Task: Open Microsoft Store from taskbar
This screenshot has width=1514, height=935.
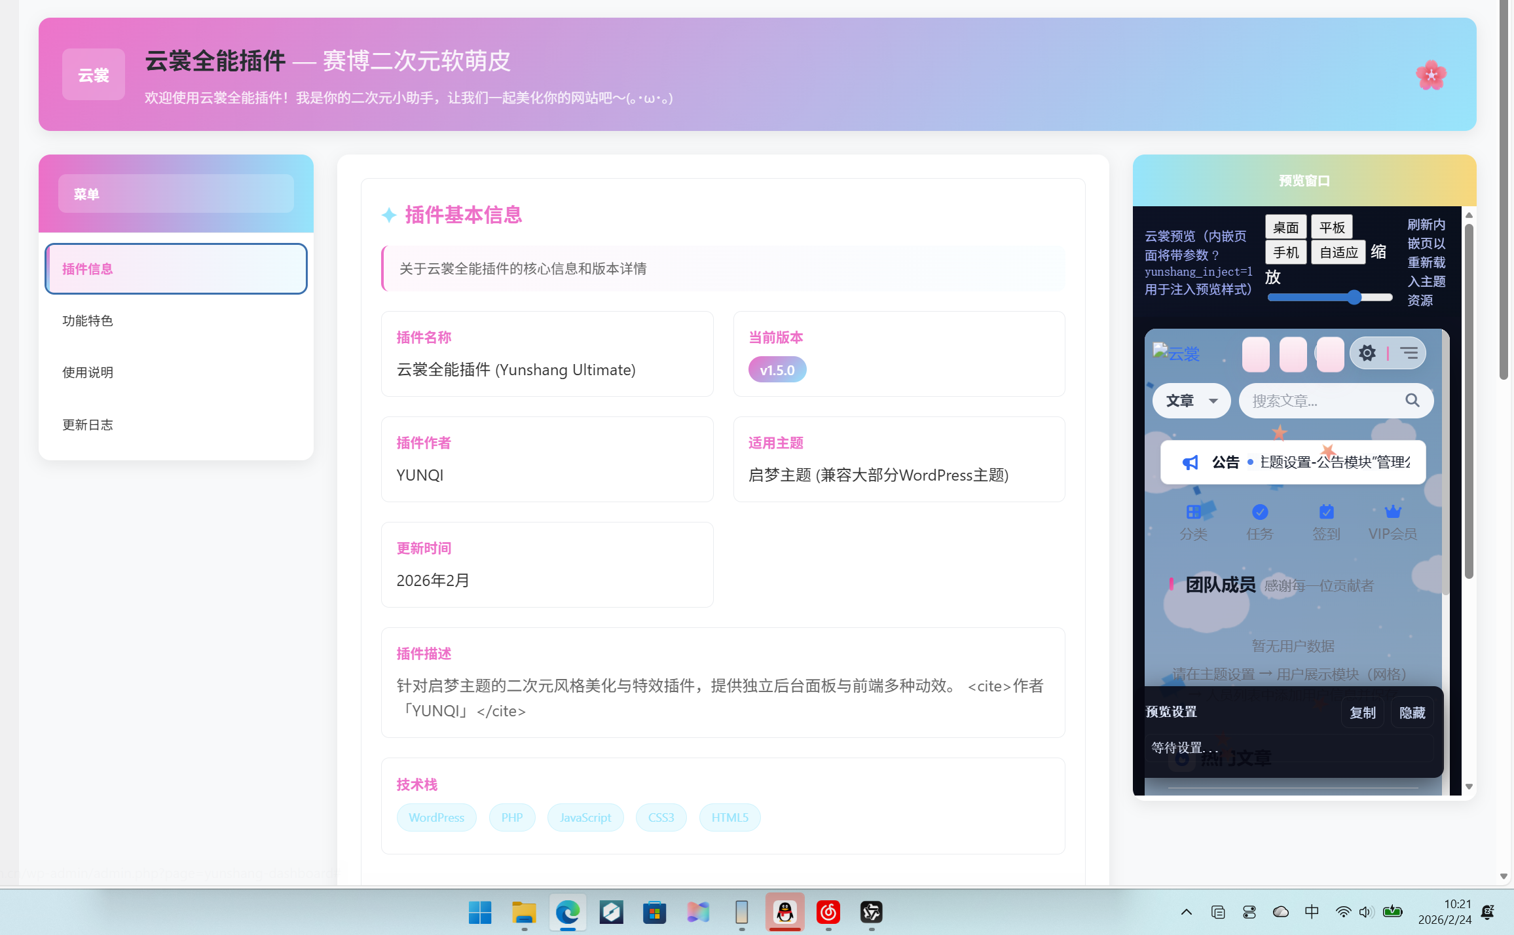Action: [x=654, y=912]
